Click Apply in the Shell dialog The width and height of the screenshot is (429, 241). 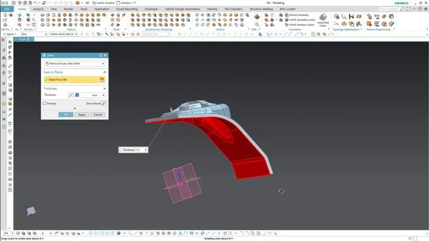click(x=82, y=114)
